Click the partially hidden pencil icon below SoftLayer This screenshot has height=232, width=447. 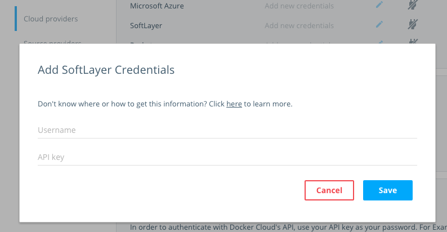379,42
